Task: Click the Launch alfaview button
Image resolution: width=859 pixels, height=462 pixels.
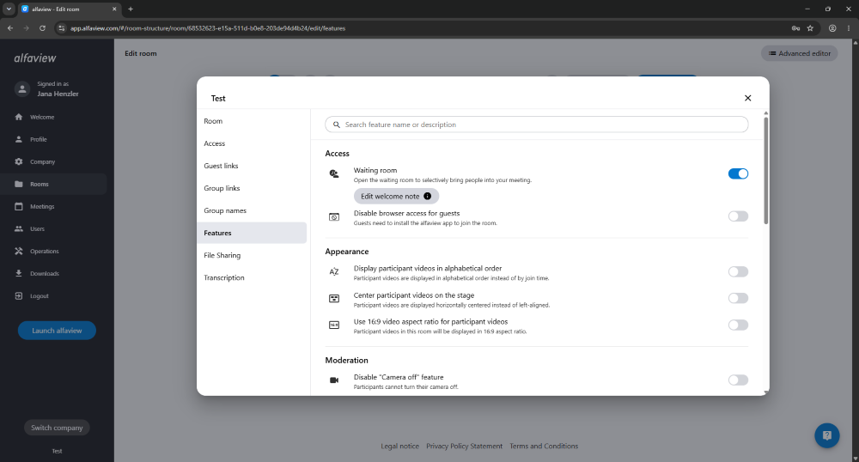Action: 57,331
